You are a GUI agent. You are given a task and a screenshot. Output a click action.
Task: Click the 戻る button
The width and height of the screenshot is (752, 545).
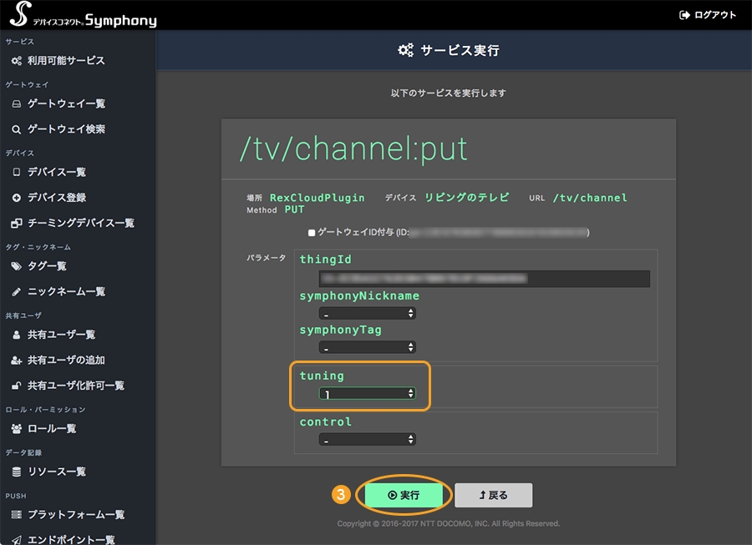tap(494, 495)
